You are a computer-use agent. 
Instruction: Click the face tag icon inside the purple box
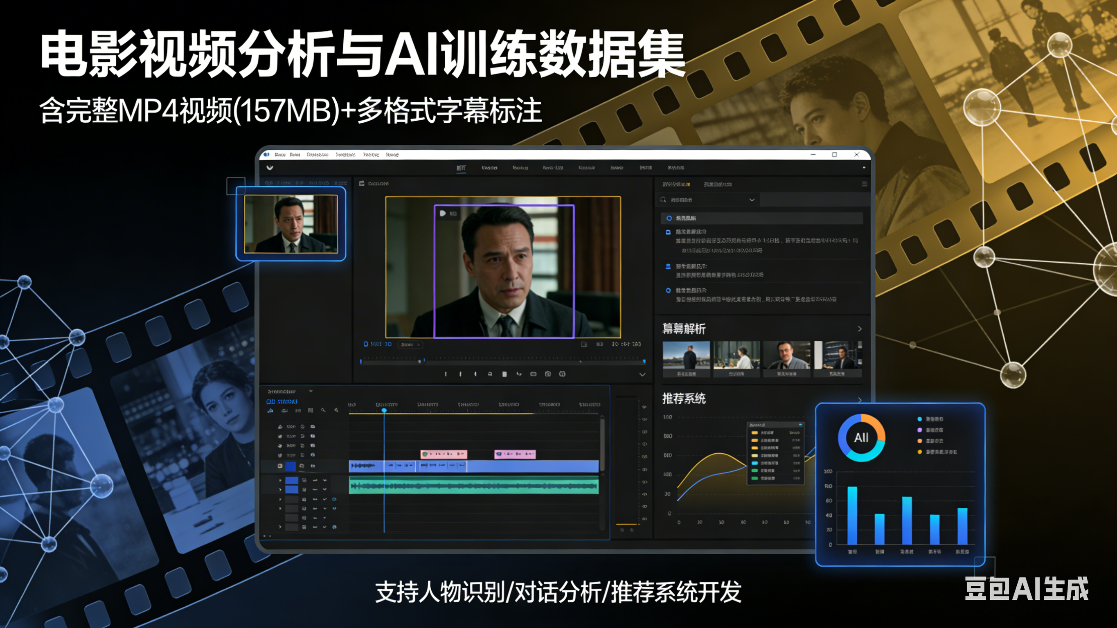coord(443,214)
